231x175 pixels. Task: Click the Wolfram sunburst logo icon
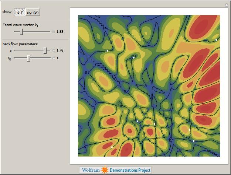105,170
